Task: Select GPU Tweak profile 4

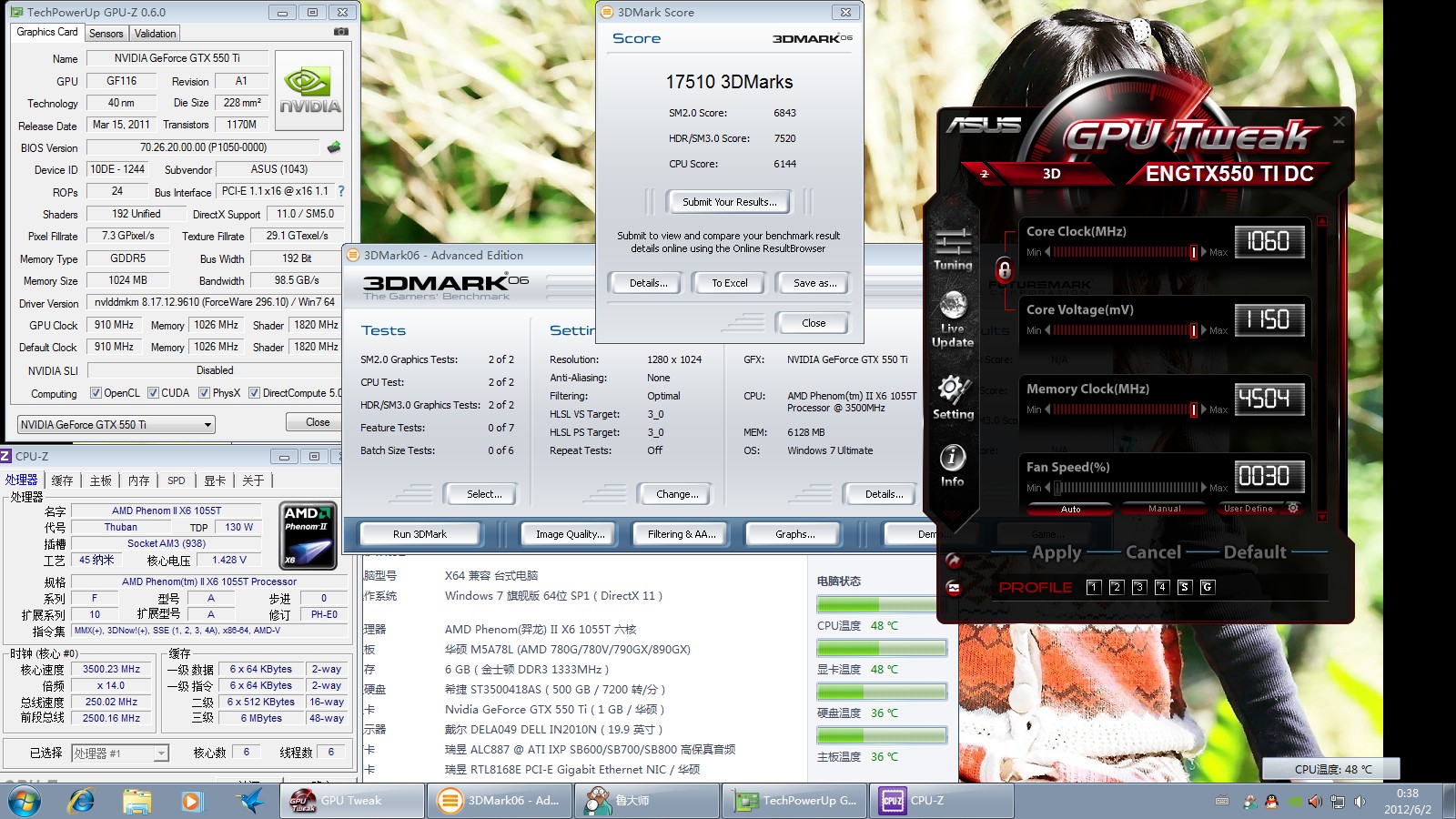Action: [1162, 587]
